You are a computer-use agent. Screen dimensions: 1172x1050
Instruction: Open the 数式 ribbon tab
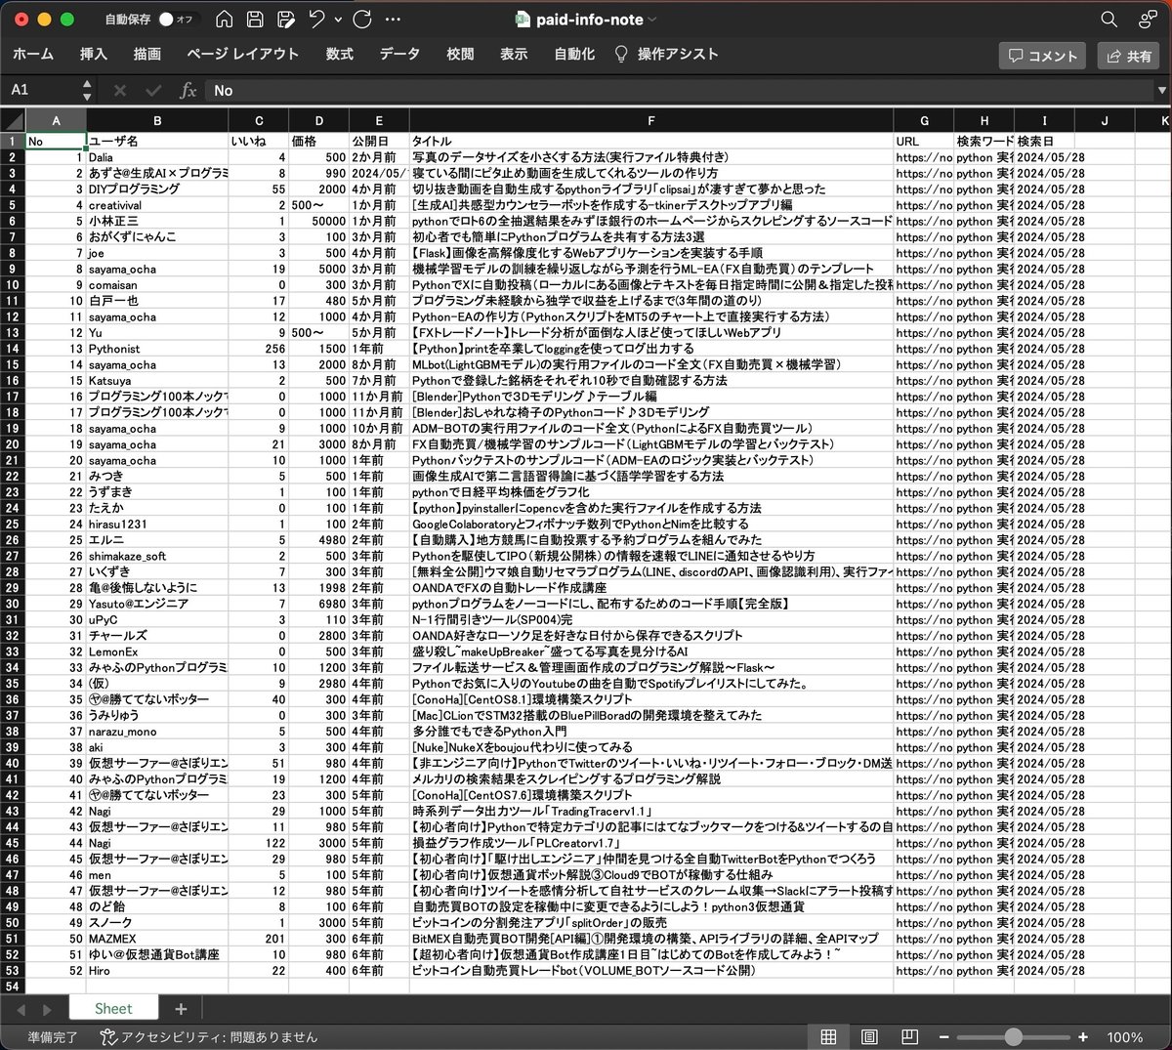[340, 55]
